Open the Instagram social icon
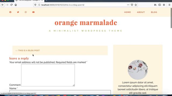Viewport: 172px width, 96px height. [x=26, y=12]
